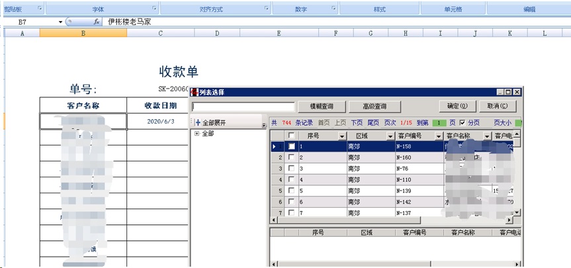Click the search text input field
This screenshot has height=268, width=571.
pos(243,106)
